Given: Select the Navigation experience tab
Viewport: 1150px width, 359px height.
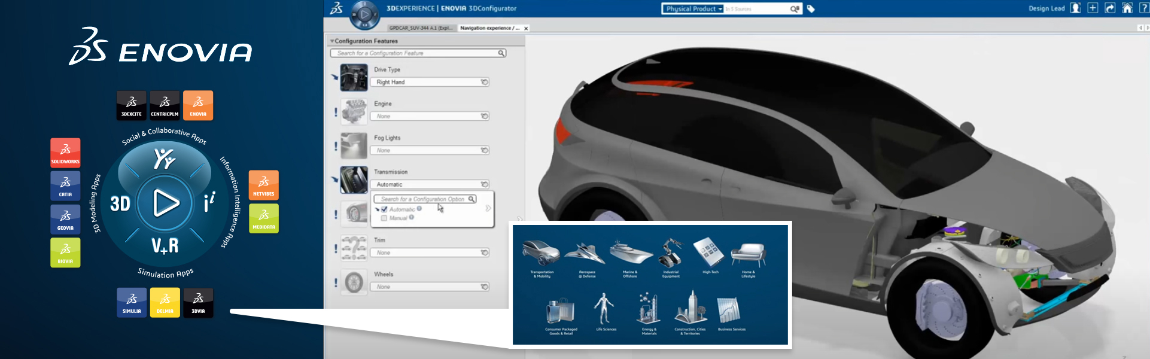Looking at the screenshot, I should 489,28.
